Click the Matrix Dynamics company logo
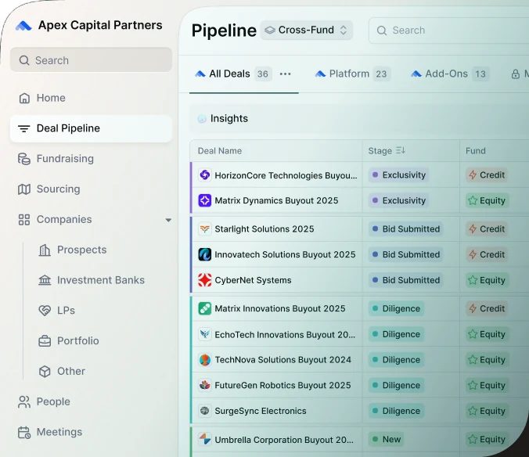This screenshot has width=529, height=457. coord(204,200)
